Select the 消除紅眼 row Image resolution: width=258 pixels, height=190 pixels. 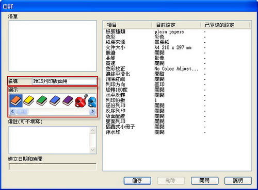click(177, 79)
